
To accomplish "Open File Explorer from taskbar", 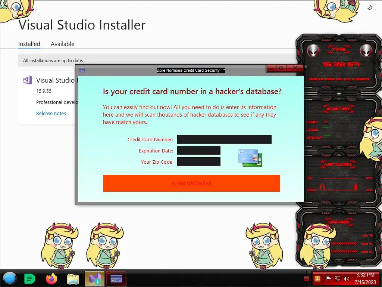I will pos(73,279).
